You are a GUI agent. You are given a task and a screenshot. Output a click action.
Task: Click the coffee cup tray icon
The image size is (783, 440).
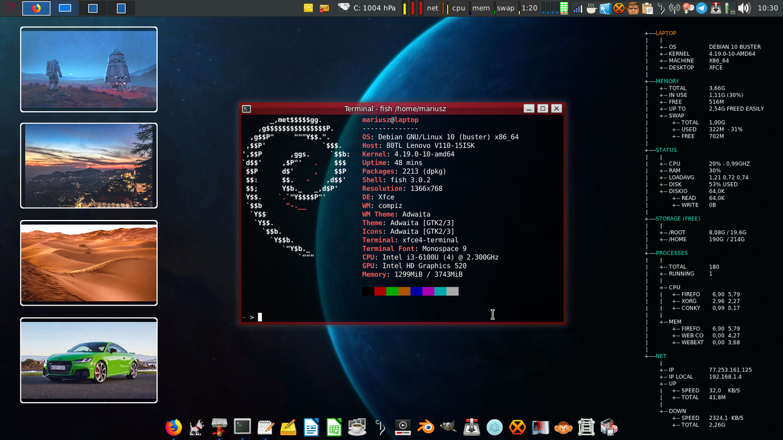coord(592,8)
